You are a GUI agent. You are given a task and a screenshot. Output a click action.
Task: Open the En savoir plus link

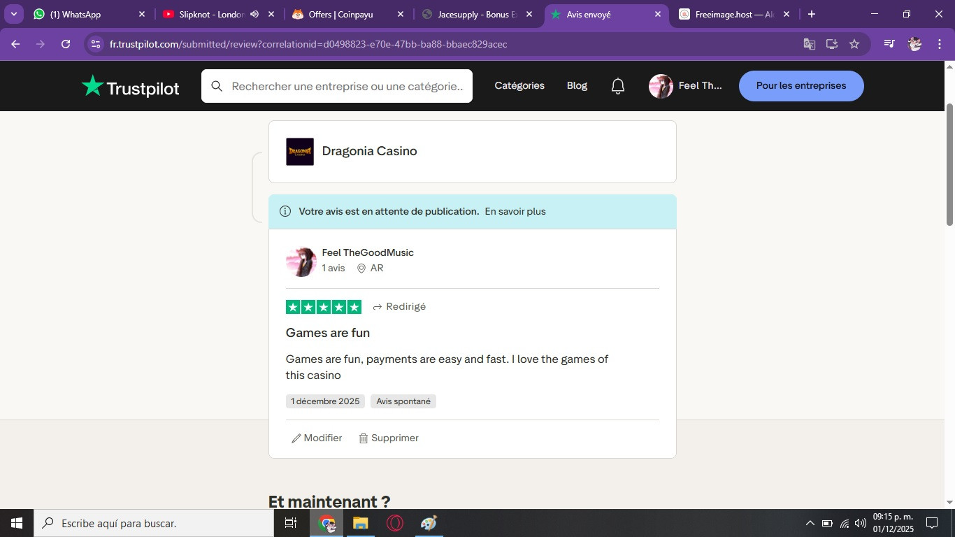click(x=515, y=211)
